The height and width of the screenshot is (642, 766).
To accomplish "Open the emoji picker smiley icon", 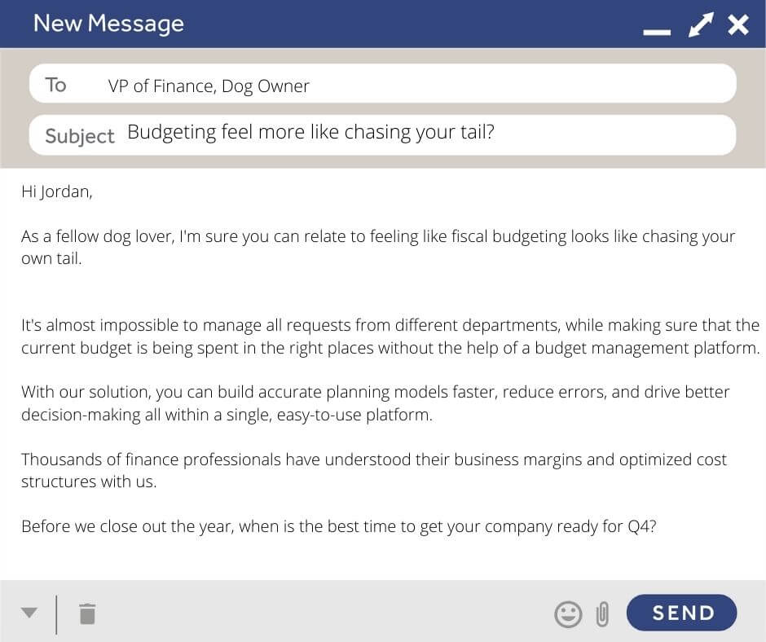I will click(568, 613).
